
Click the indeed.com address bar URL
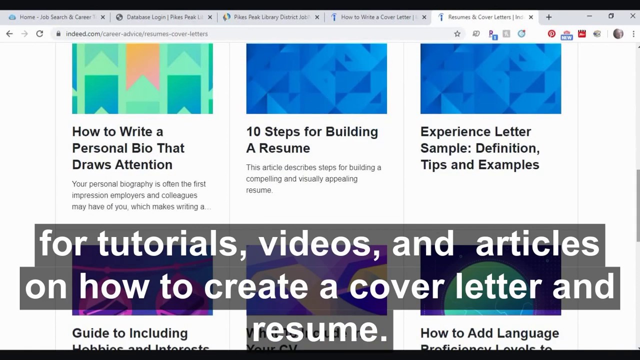[x=136, y=34]
